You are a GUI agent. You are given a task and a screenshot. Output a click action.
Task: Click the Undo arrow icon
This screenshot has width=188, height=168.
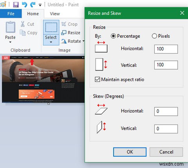click(x=24, y=5)
